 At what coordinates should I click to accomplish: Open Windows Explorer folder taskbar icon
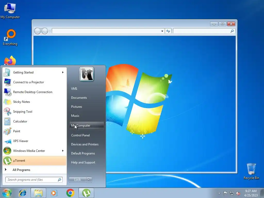(x=38, y=193)
